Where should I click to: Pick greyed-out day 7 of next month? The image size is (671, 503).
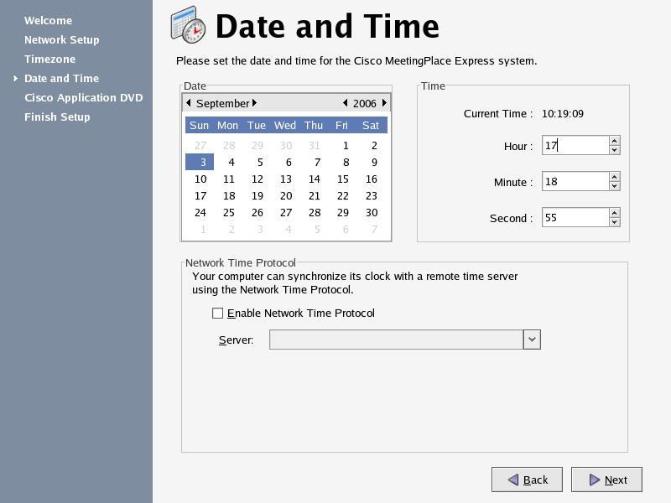[374, 229]
